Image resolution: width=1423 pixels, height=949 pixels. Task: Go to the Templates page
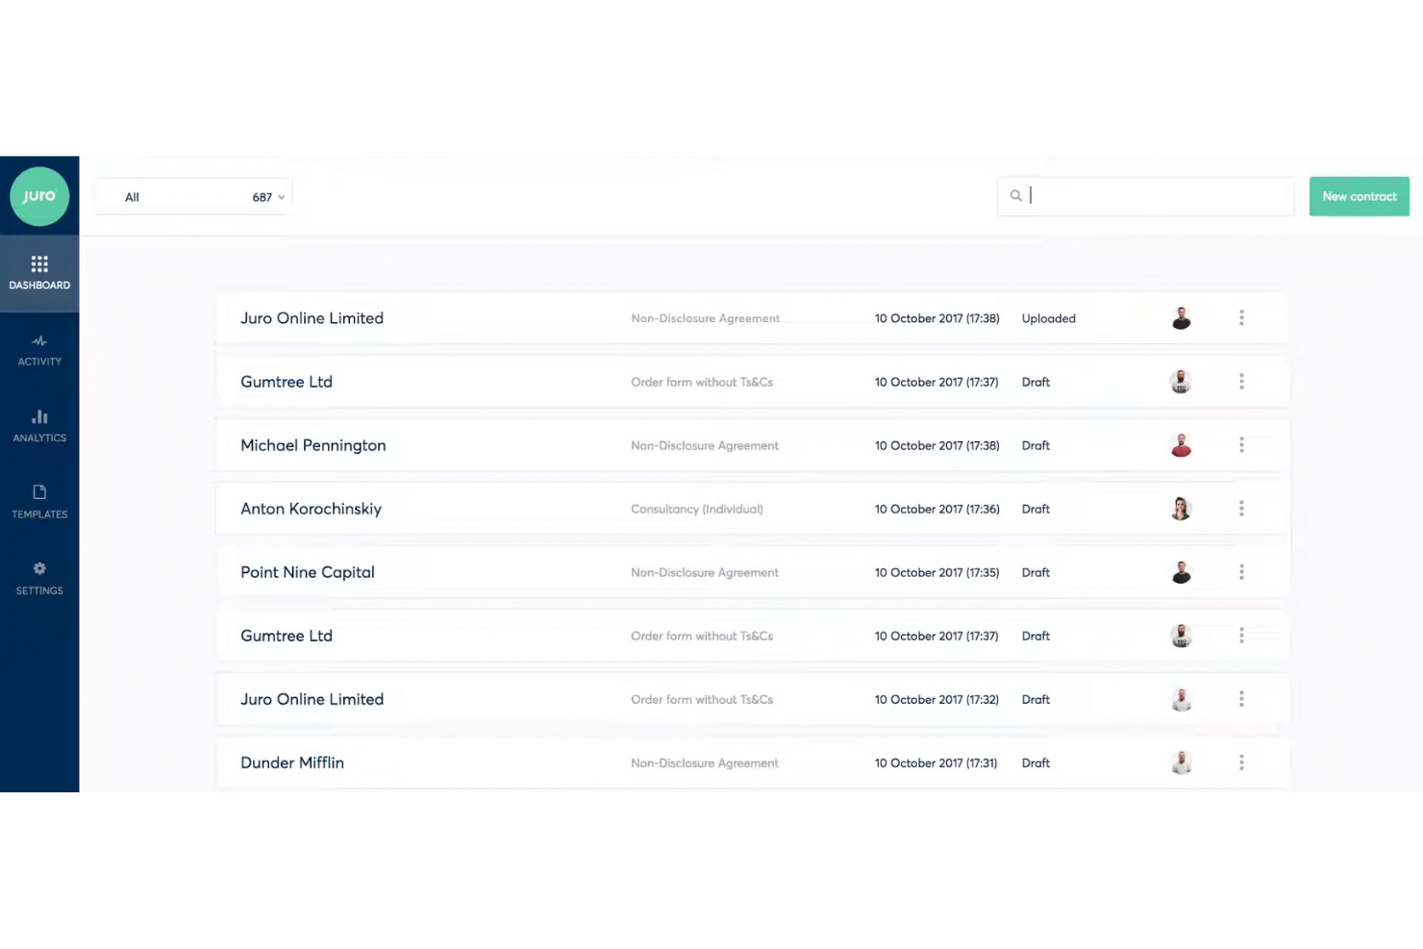tap(39, 502)
